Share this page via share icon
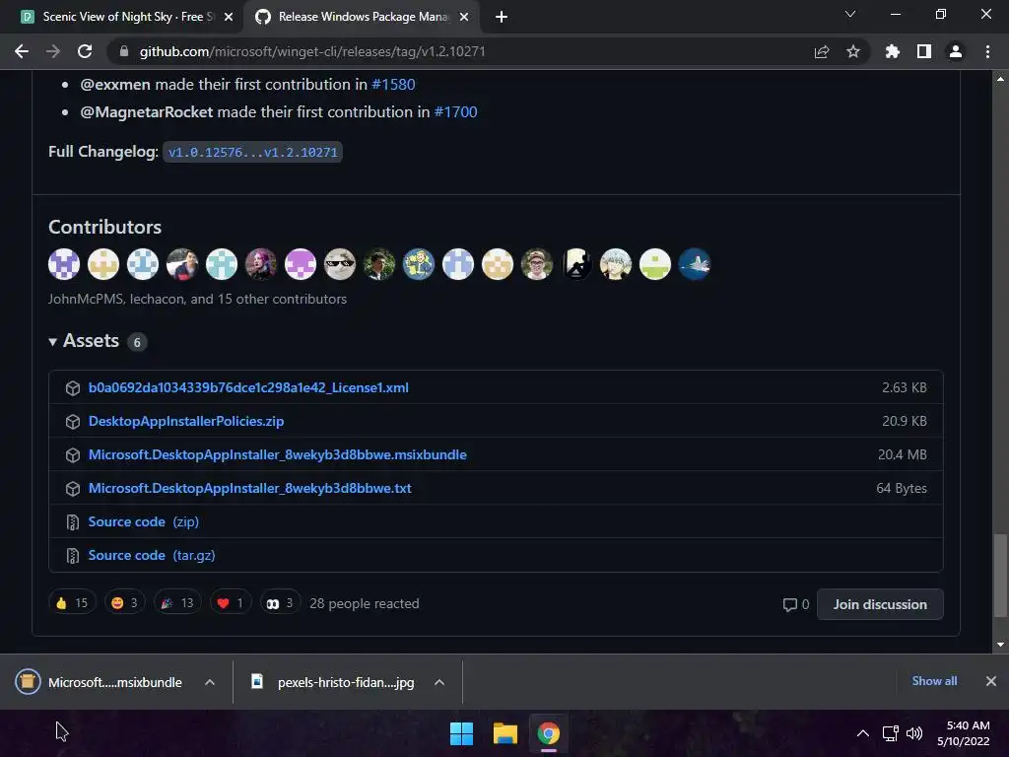1009x757 pixels. pyautogui.click(x=822, y=51)
